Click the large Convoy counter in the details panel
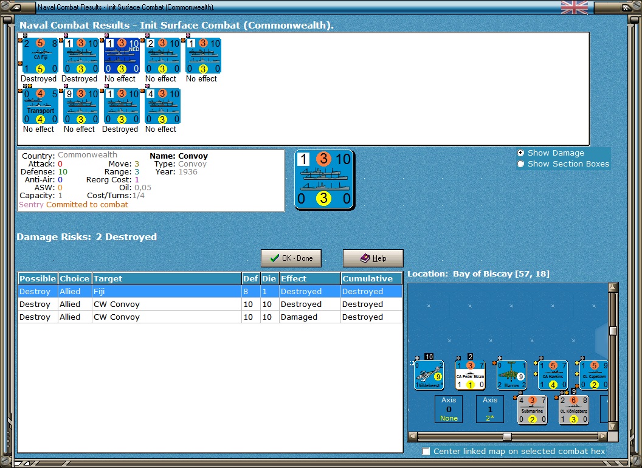 pos(324,180)
